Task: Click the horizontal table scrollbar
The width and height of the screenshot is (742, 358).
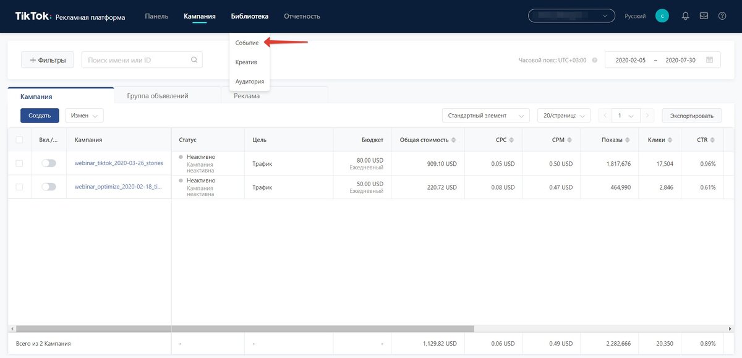Action: tap(245, 329)
